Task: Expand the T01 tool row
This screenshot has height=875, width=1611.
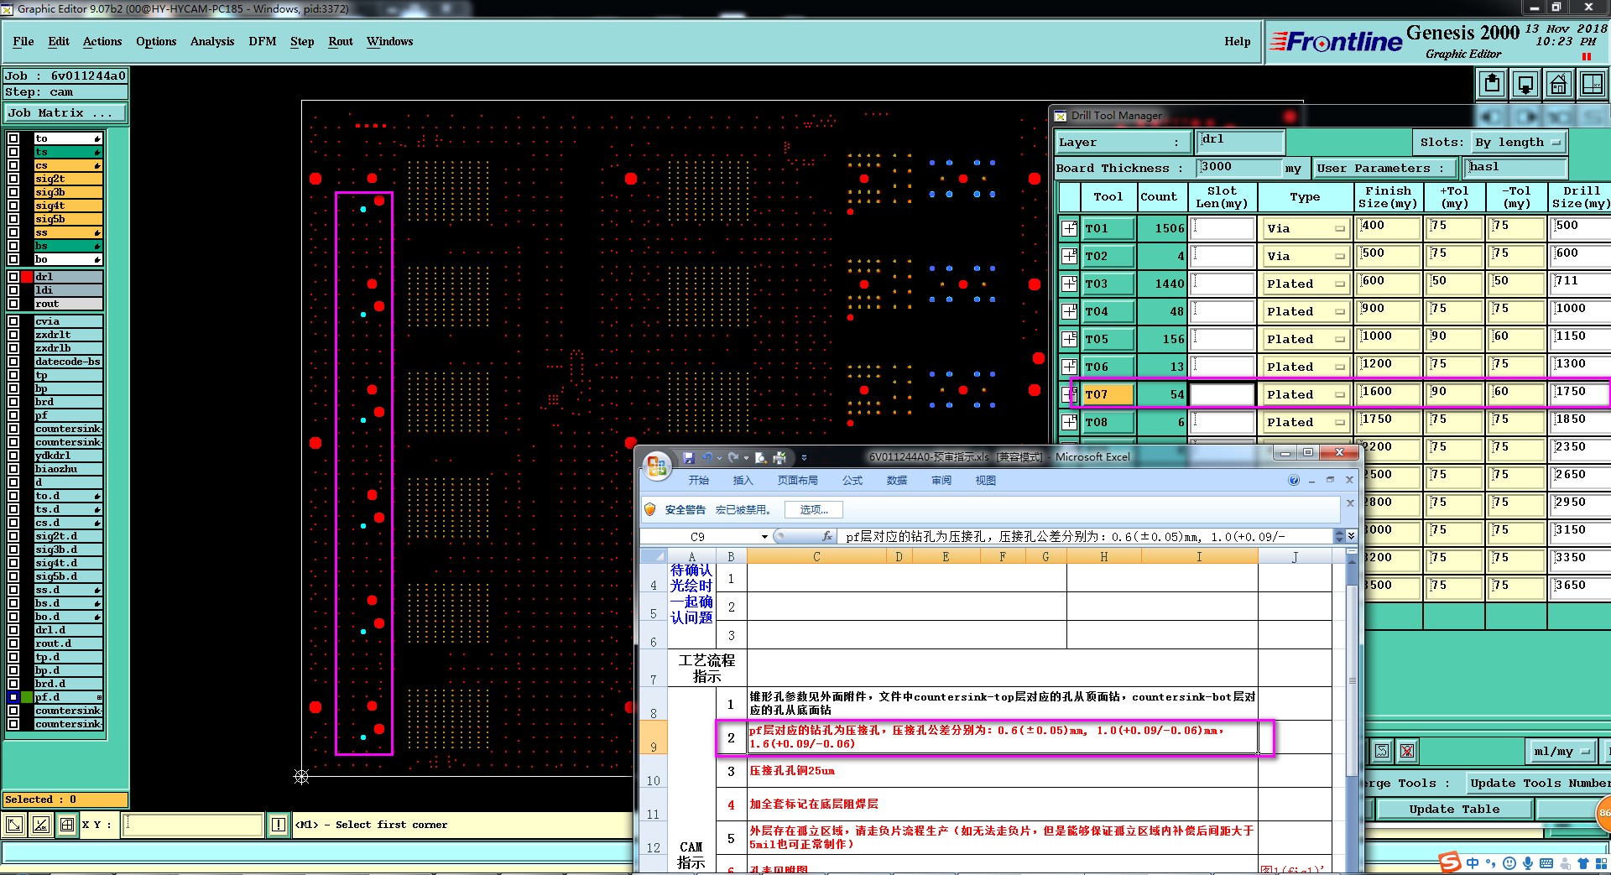Action: [1069, 228]
